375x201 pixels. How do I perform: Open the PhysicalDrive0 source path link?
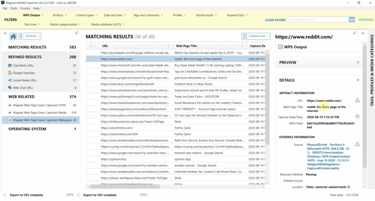coord(328,156)
